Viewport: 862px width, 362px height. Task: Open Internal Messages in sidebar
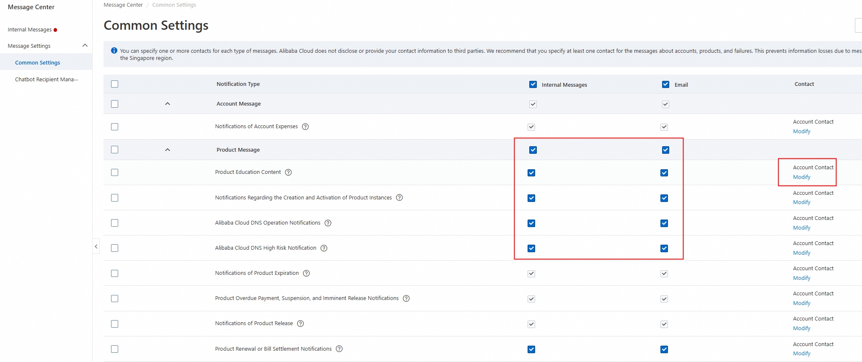click(x=30, y=29)
